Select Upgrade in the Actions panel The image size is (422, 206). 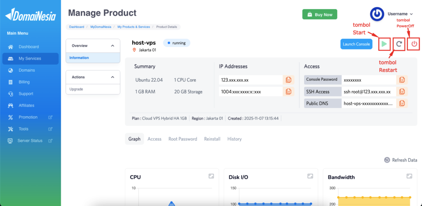[x=93, y=89]
